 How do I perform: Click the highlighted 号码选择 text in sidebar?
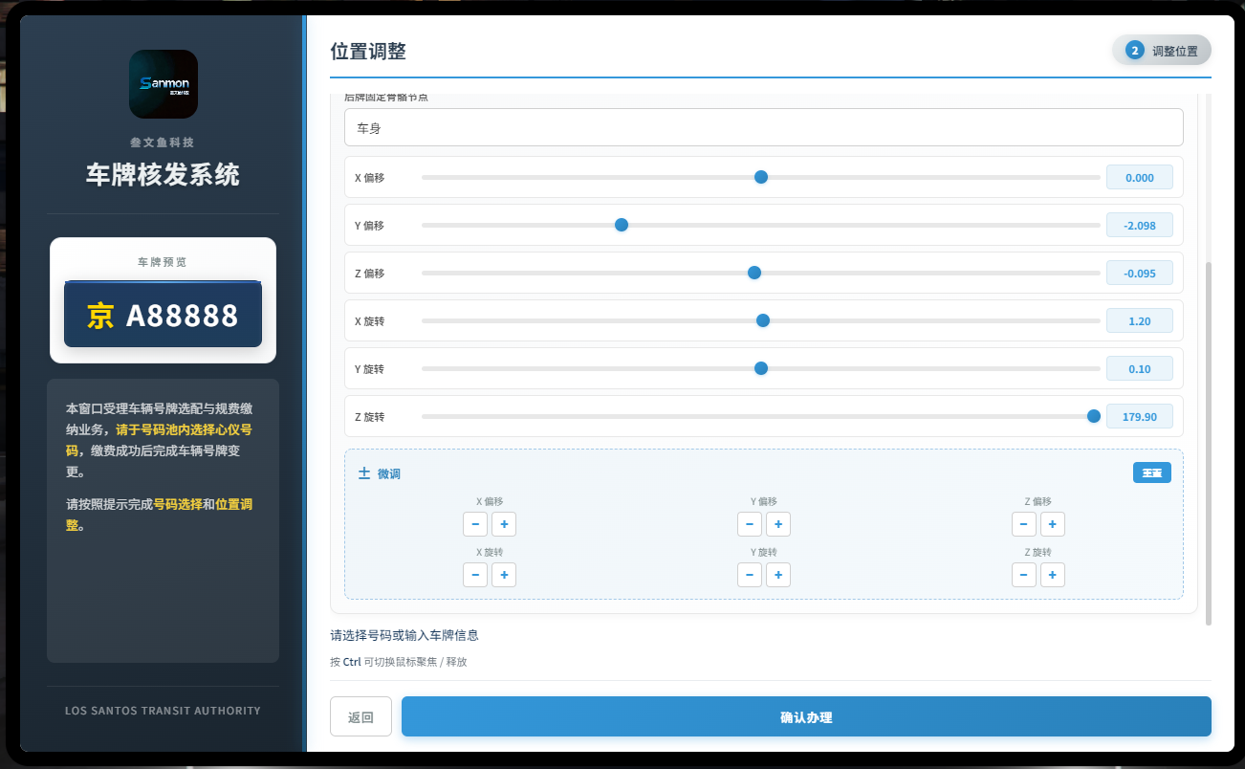tap(178, 504)
